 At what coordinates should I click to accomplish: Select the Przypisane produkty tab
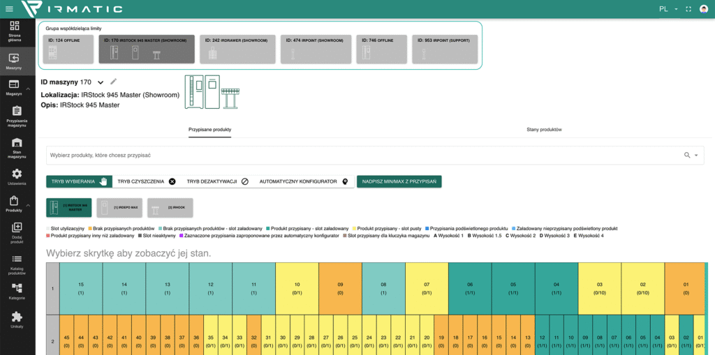[x=209, y=130]
